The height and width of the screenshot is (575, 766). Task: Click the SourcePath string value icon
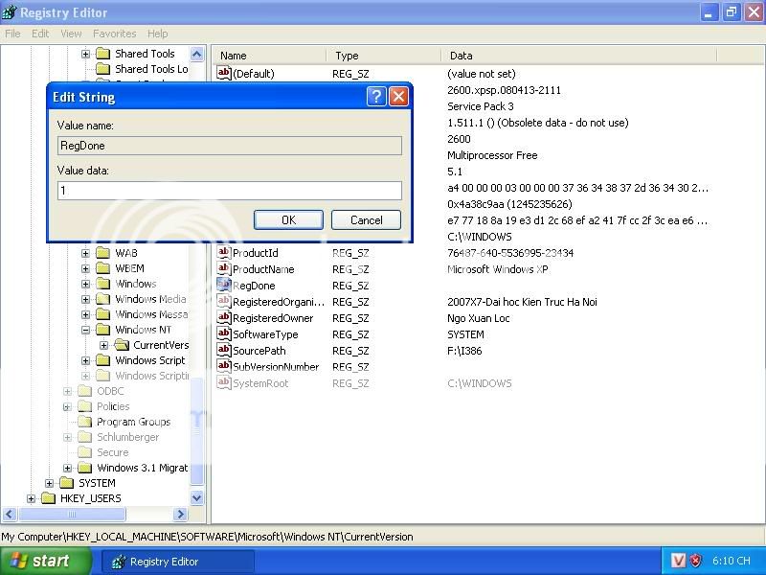coord(224,350)
